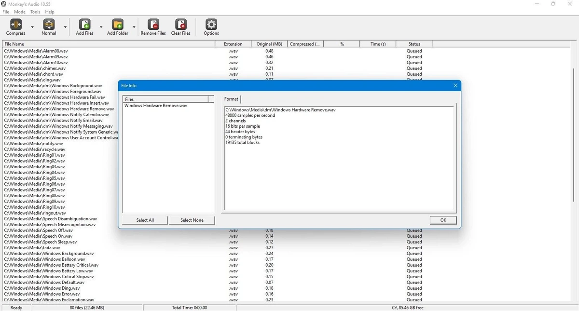Click the Add Folder icon

tap(117, 24)
